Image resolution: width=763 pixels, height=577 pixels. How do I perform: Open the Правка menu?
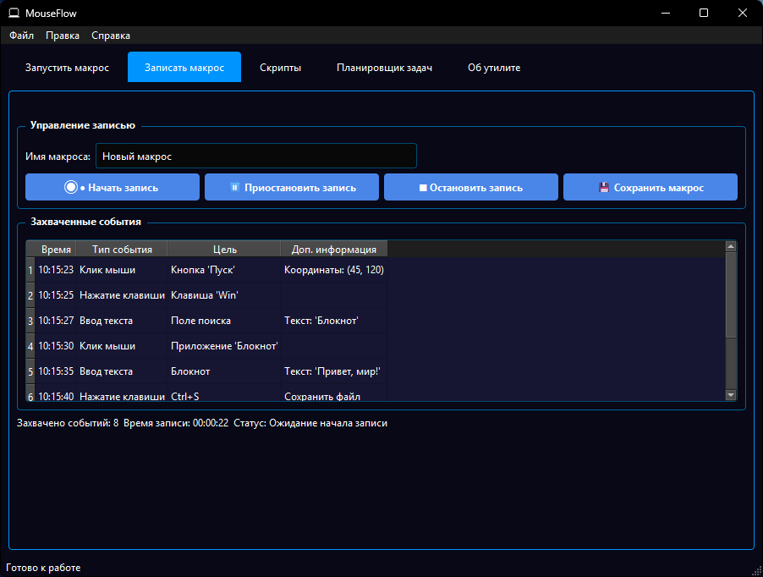63,36
